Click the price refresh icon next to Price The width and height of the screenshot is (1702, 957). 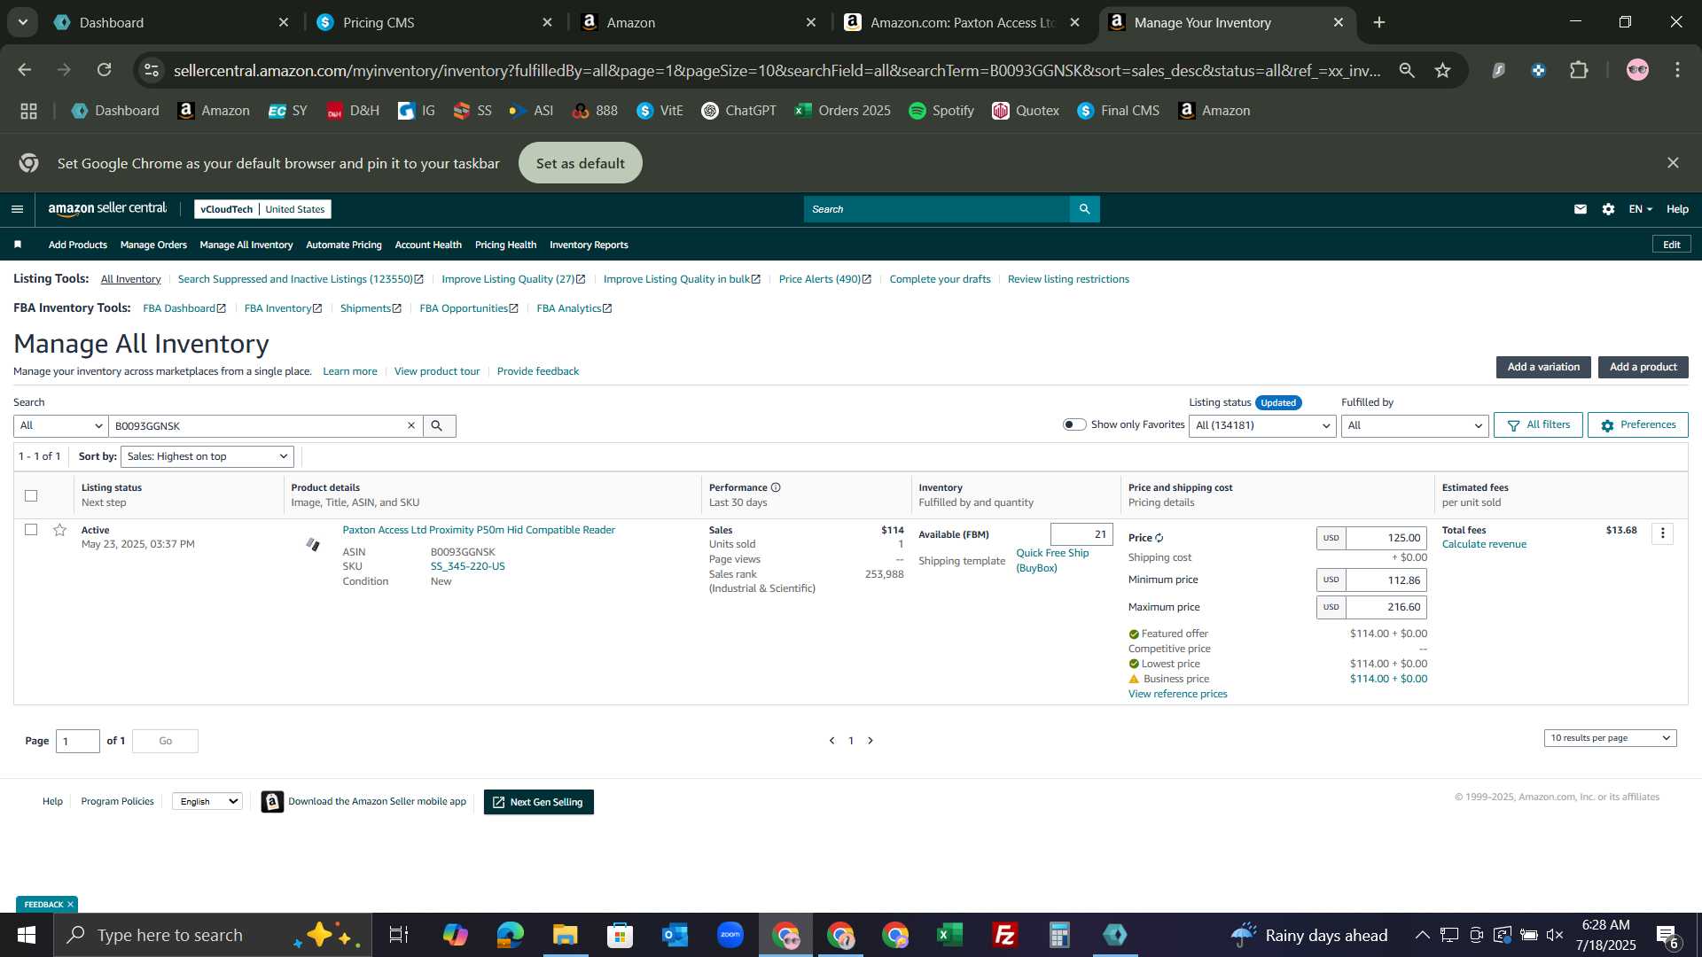[x=1159, y=538]
